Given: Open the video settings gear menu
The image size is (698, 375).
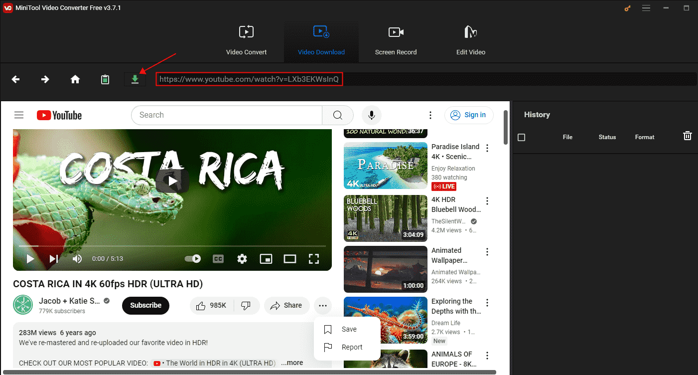Looking at the screenshot, I should [242, 259].
